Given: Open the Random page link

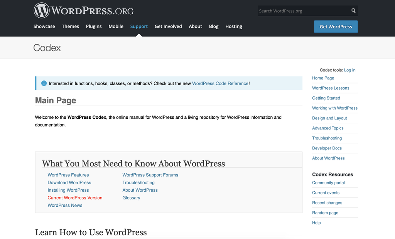Looking at the screenshot, I should [325, 213].
